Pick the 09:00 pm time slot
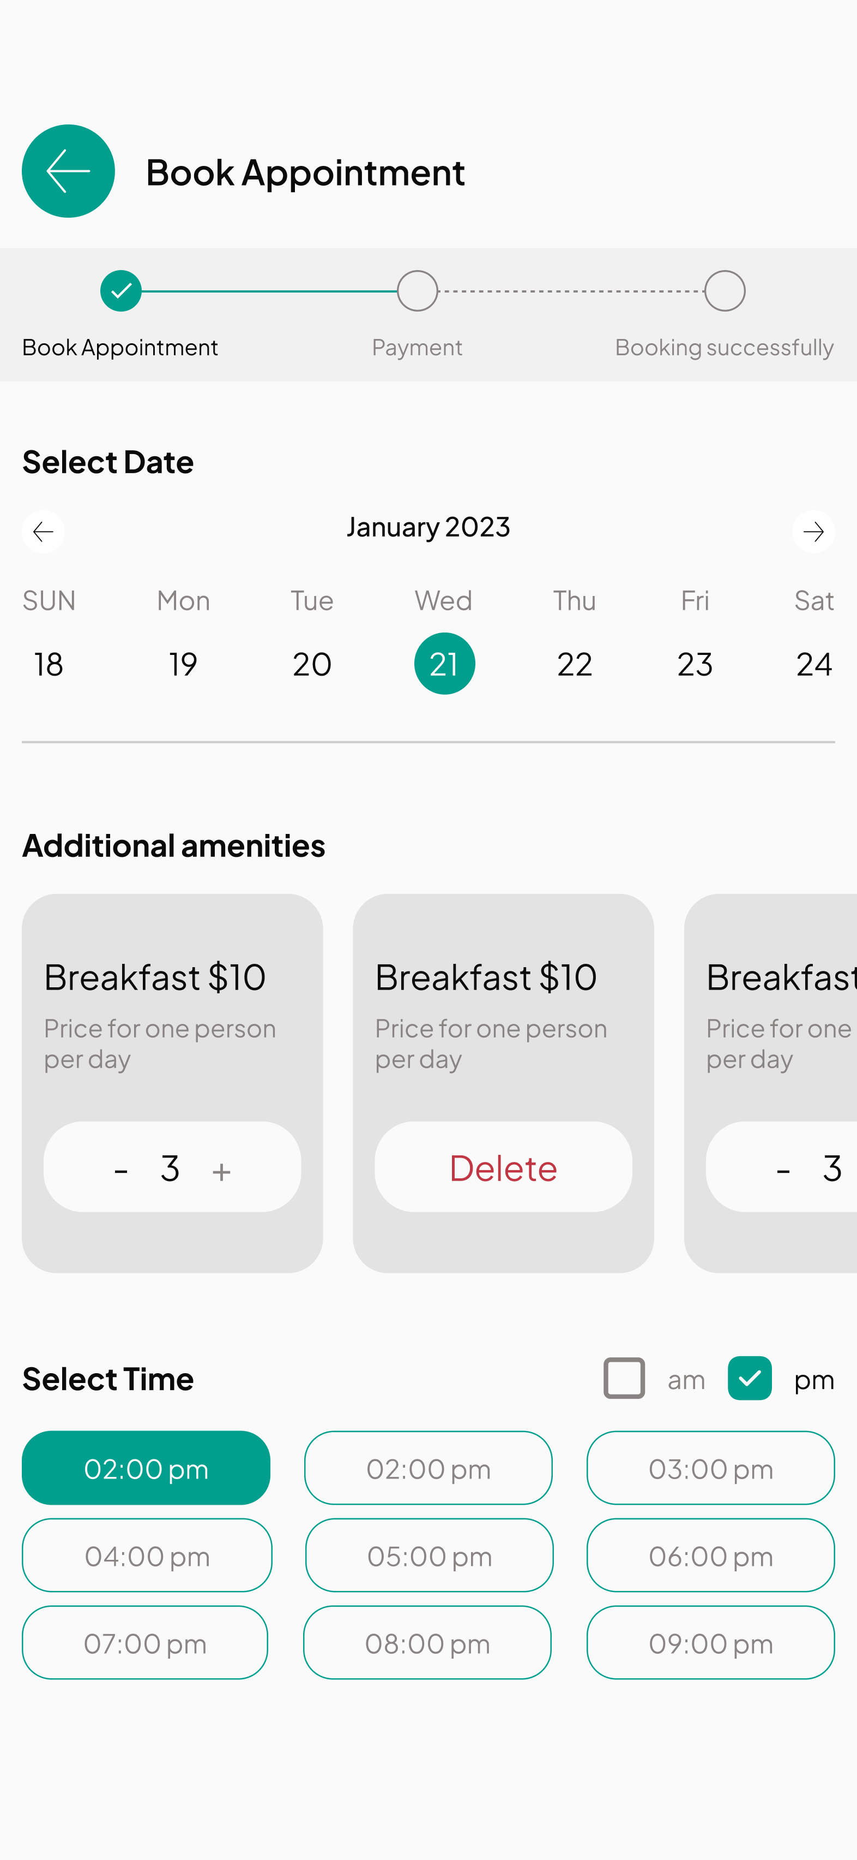Image resolution: width=857 pixels, height=1860 pixels. point(710,1643)
